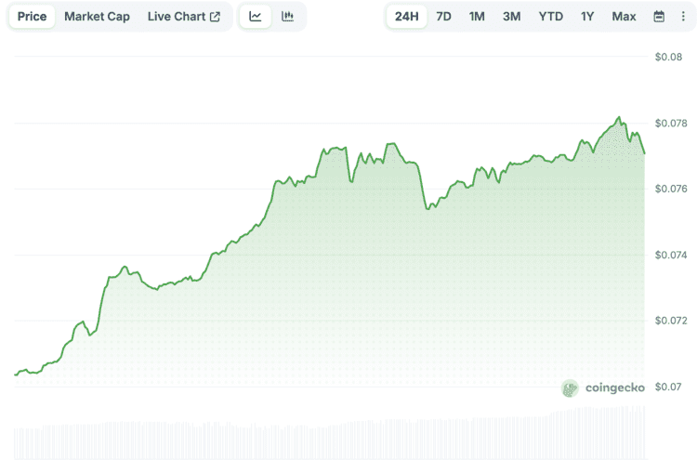Open the calendar date range picker
The height and width of the screenshot is (460, 697).
[659, 17]
